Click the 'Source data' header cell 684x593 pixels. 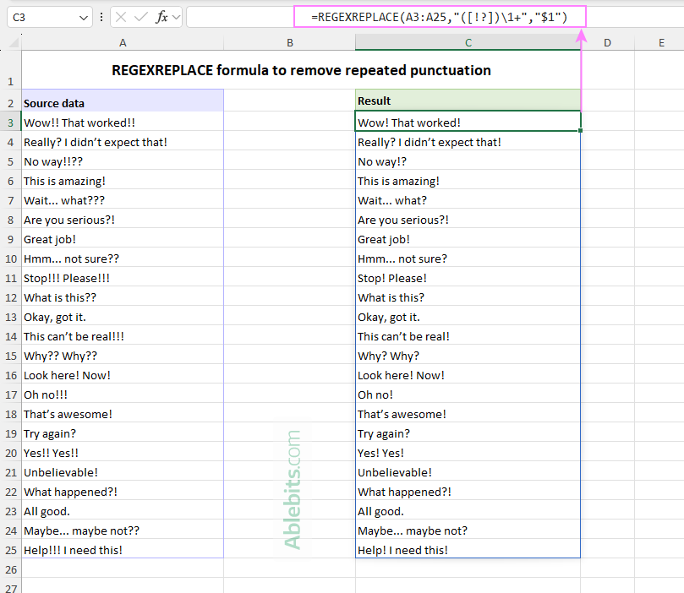tap(123, 101)
